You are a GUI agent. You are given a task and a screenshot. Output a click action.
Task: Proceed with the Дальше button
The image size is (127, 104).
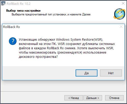(93, 98)
